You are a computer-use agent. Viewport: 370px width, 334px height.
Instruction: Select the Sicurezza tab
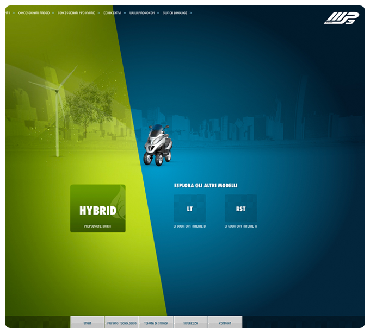coord(190,322)
